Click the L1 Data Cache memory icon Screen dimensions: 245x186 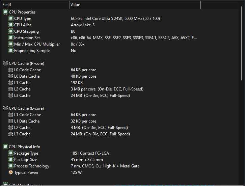10,121
